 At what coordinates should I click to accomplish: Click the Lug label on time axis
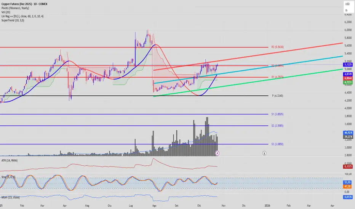click(x=131, y=206)
